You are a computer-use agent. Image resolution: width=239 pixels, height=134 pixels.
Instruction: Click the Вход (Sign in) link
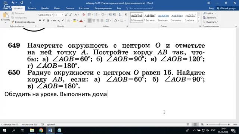point(211,8)
